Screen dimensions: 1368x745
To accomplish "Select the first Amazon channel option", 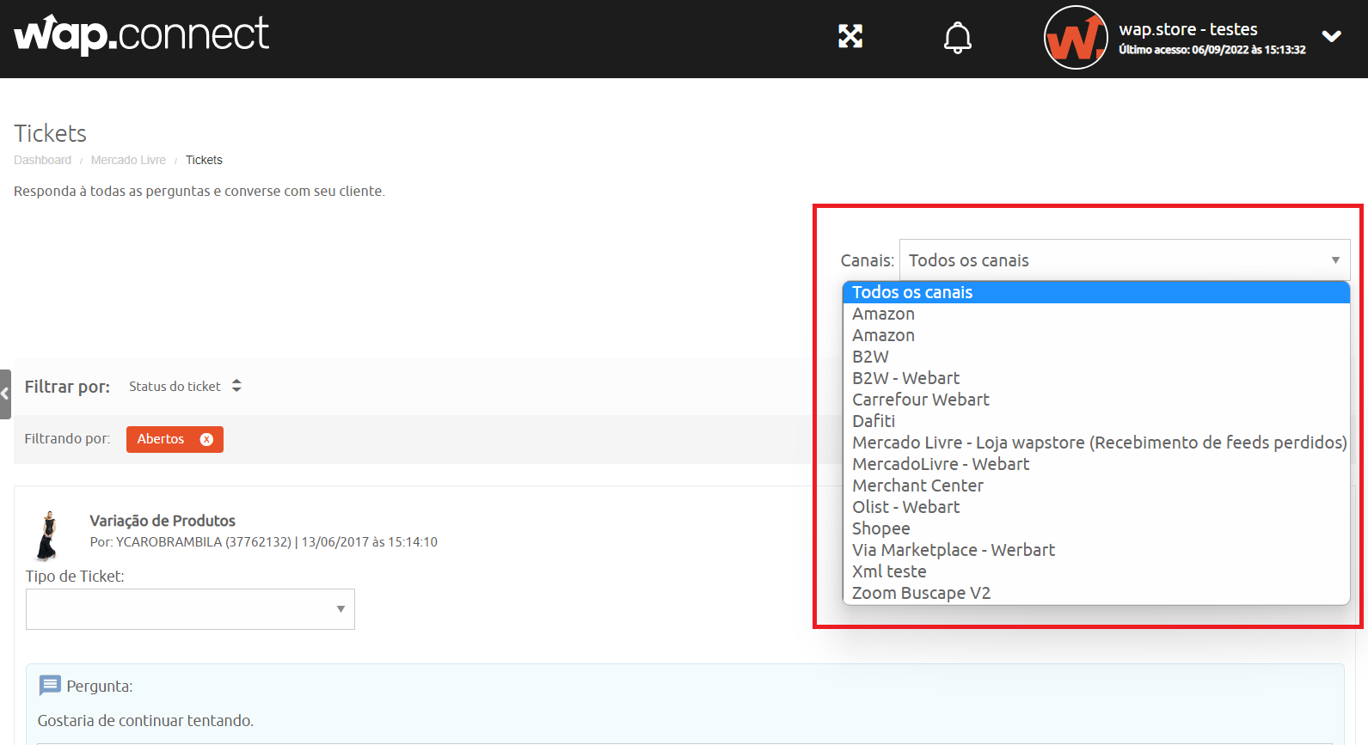I will click(x=1096, y=314).
